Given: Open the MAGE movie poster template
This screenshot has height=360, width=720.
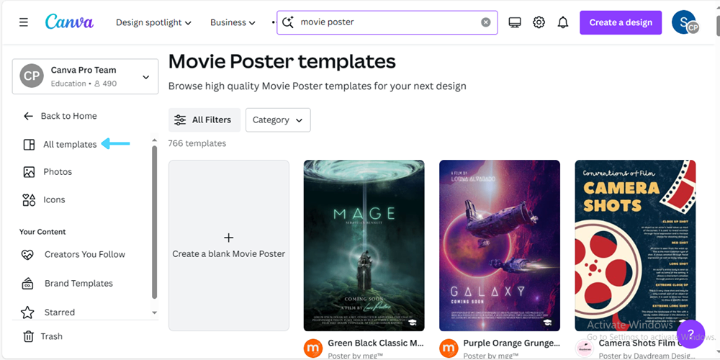Looking at the screenshot, I should coord(364,245).
